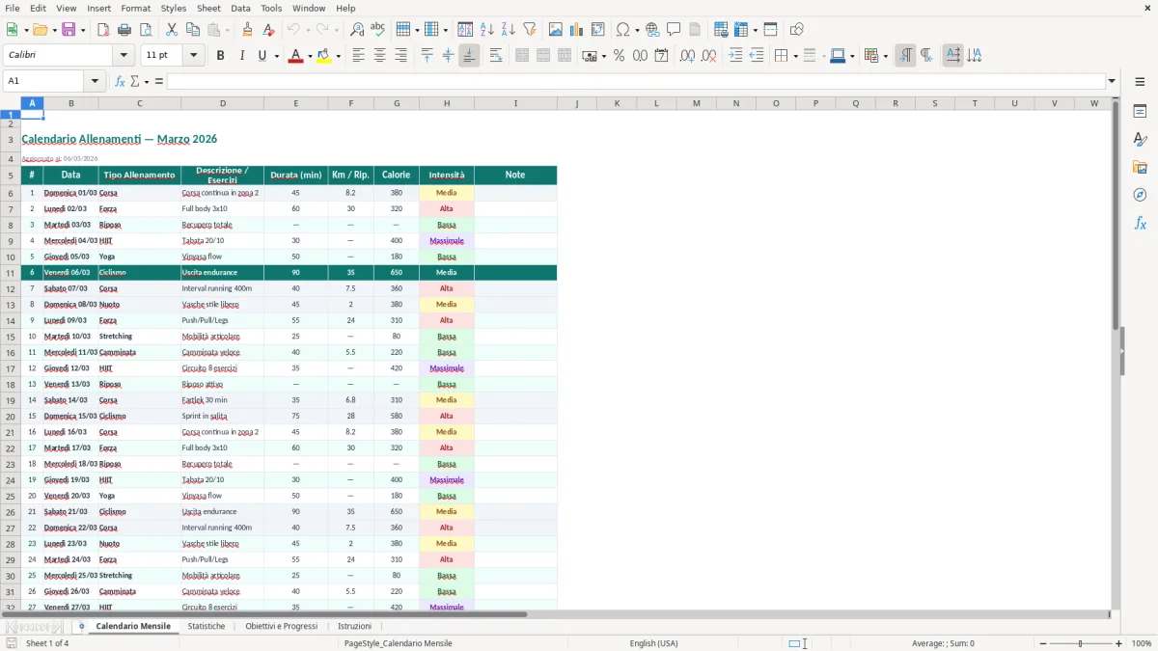Toggle align bottom
This screenshot has height=651, width=1158.
[x=469, y=56]
